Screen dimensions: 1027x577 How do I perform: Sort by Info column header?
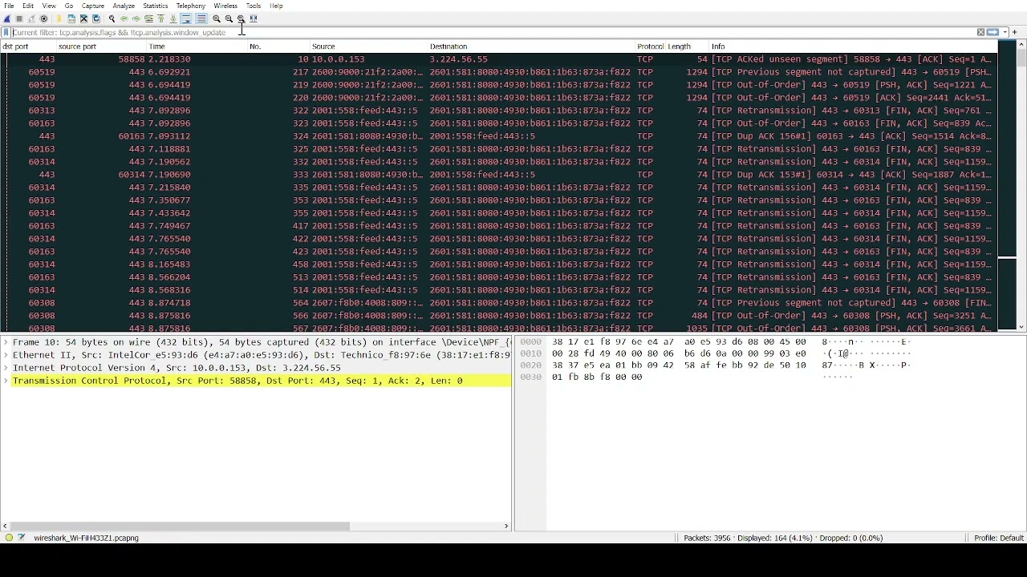[853, 46]
